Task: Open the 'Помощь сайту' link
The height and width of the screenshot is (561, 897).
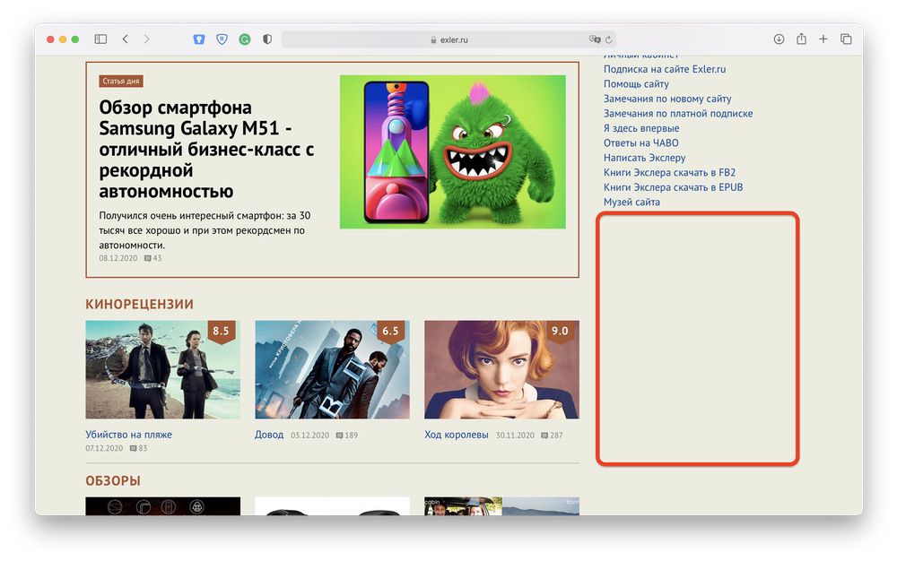Action: click(x=636, y=84)
